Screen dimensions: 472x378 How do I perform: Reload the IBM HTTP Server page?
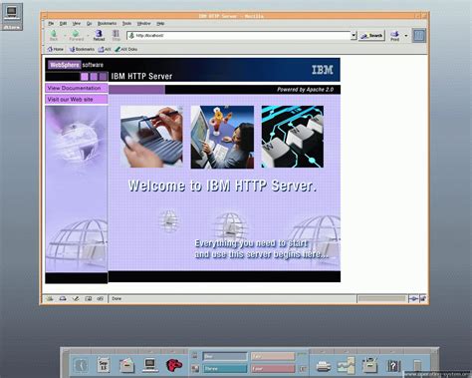[x=99, y=35]
